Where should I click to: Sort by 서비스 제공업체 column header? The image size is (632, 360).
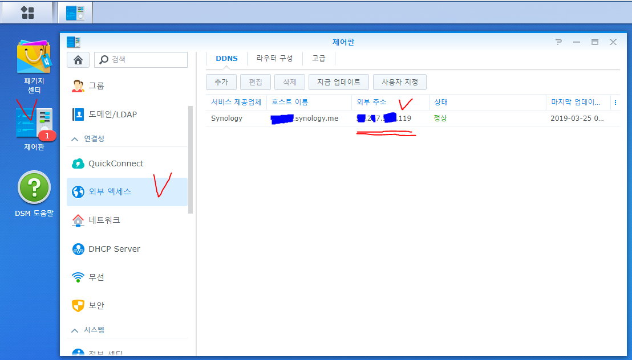click(236, 103)
